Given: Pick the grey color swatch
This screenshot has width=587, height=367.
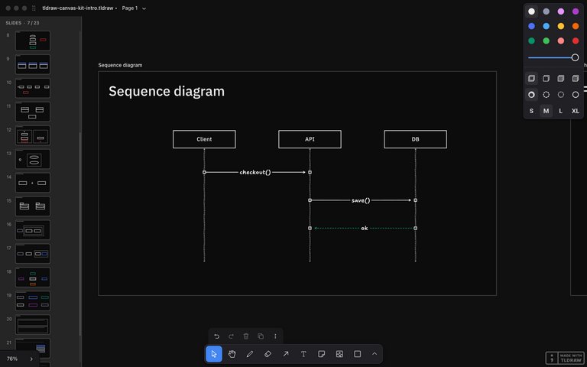Looking at the screenshot, I should pyautogui.click(x=546, y=11).
